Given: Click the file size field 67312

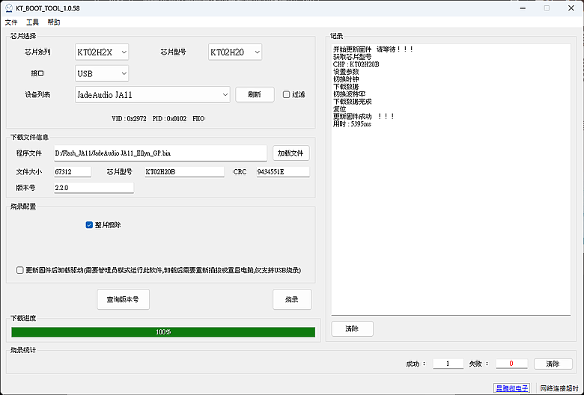Looking at the screenshot, I should point(73,171).
